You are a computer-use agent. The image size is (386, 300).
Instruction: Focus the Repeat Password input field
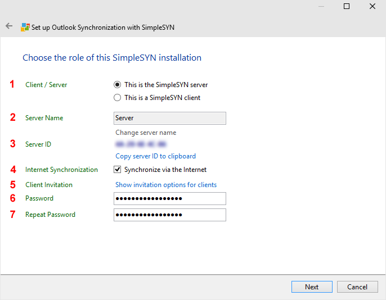click(x=169, y=215)
